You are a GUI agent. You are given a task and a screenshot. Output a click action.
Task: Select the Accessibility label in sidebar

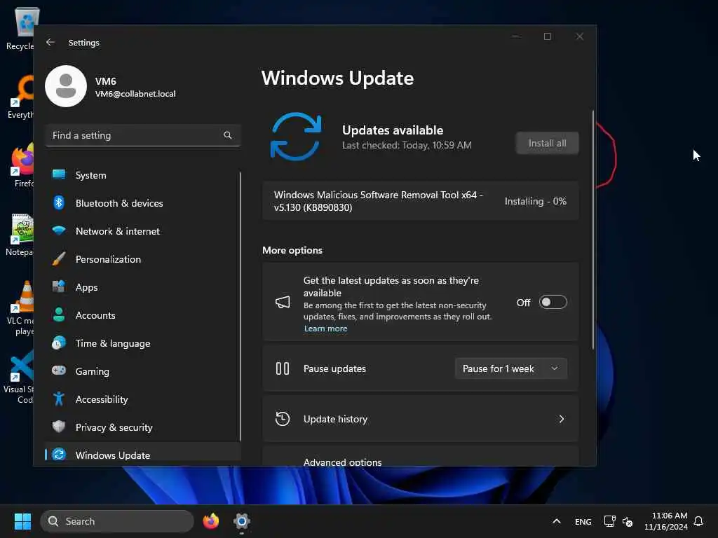tap(102, 399)
